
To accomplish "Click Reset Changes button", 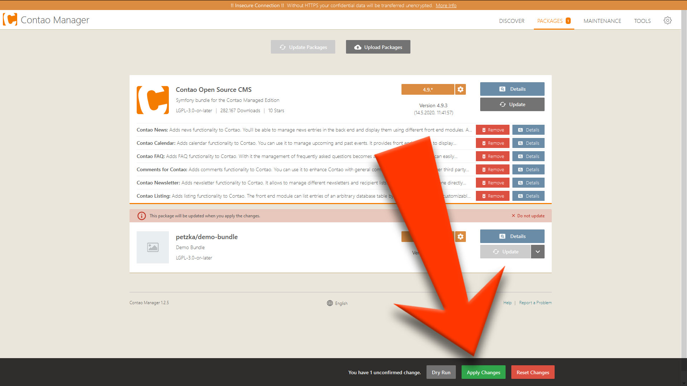I will point(533,372).
